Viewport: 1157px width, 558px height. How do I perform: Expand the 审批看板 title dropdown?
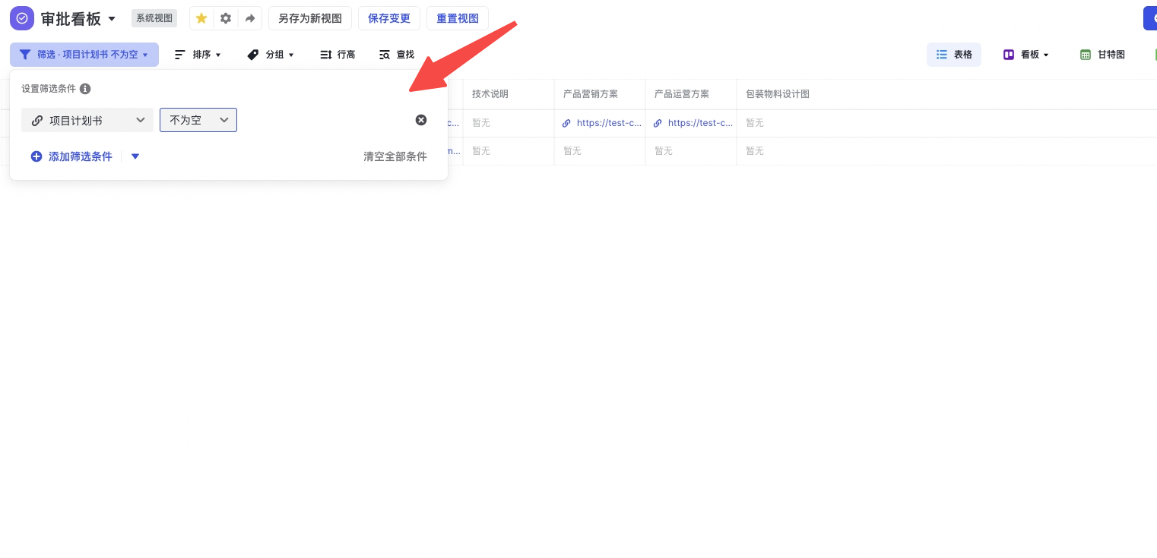pos(112,19)
